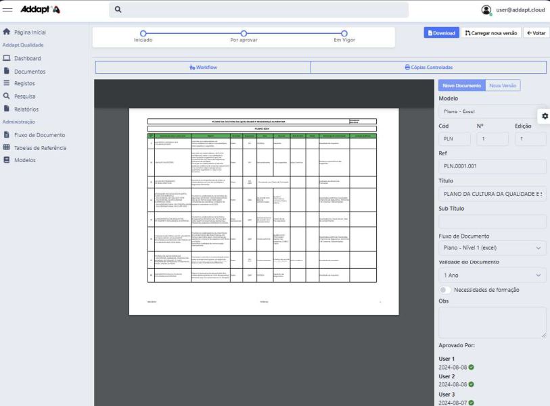
Task: Click the Modelos book icon
Action: click(x=6, y=159)
